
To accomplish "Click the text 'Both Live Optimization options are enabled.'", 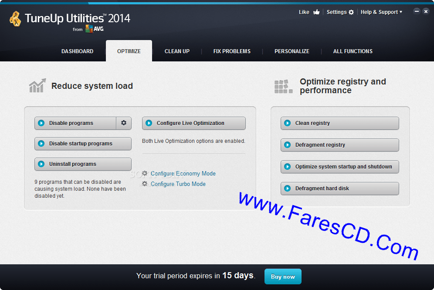I will 193,141.
